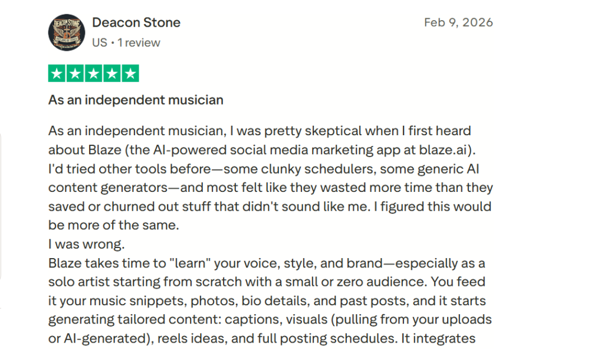
Task: Click the first green rating star
Action: pos(57,74)
